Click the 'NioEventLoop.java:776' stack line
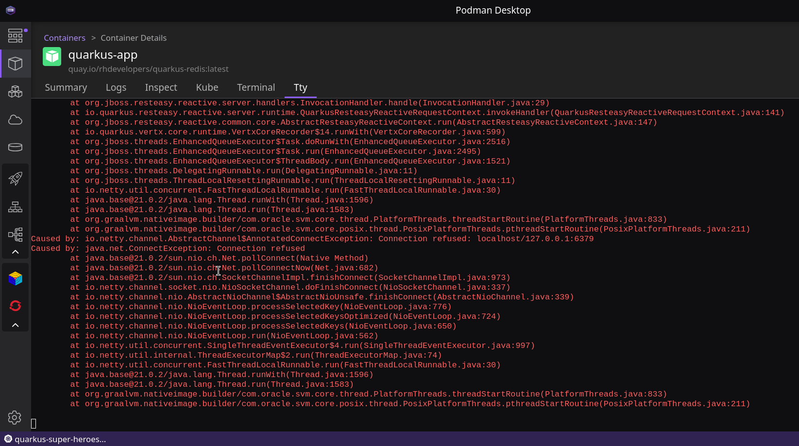 261,307
